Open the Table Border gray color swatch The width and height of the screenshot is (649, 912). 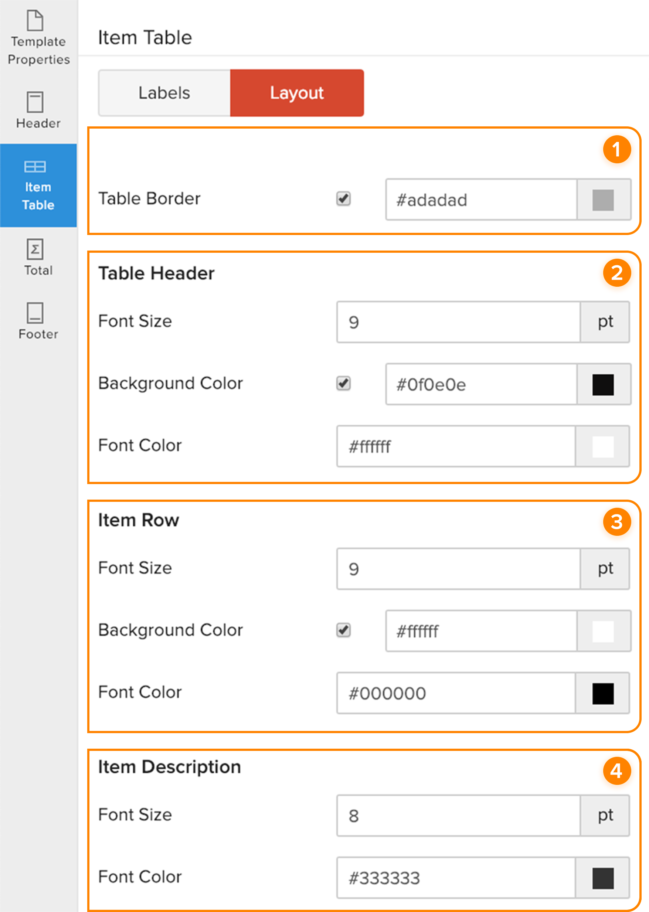603,200
